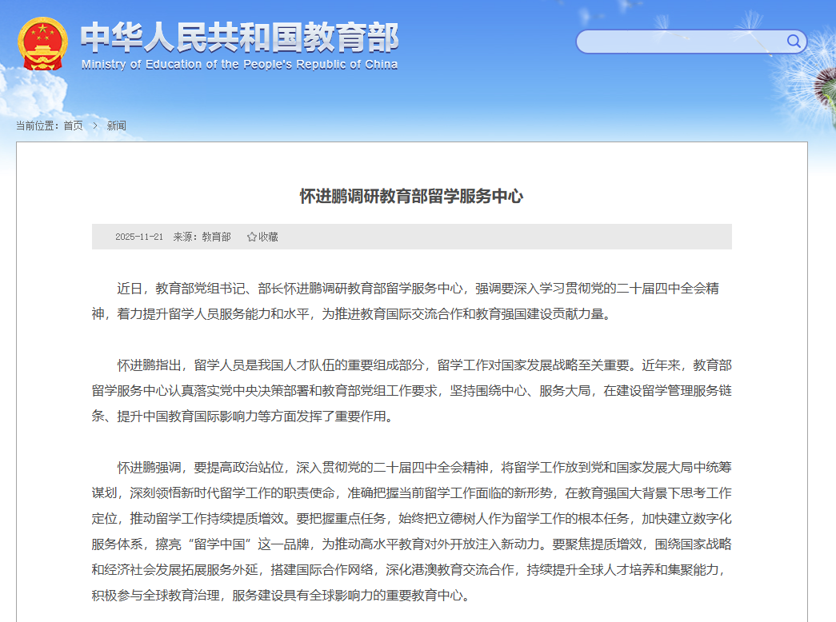This screenshot has height=622, width=836.
Task: Click the publish date 2025-11-21
Action: [138, 237]
